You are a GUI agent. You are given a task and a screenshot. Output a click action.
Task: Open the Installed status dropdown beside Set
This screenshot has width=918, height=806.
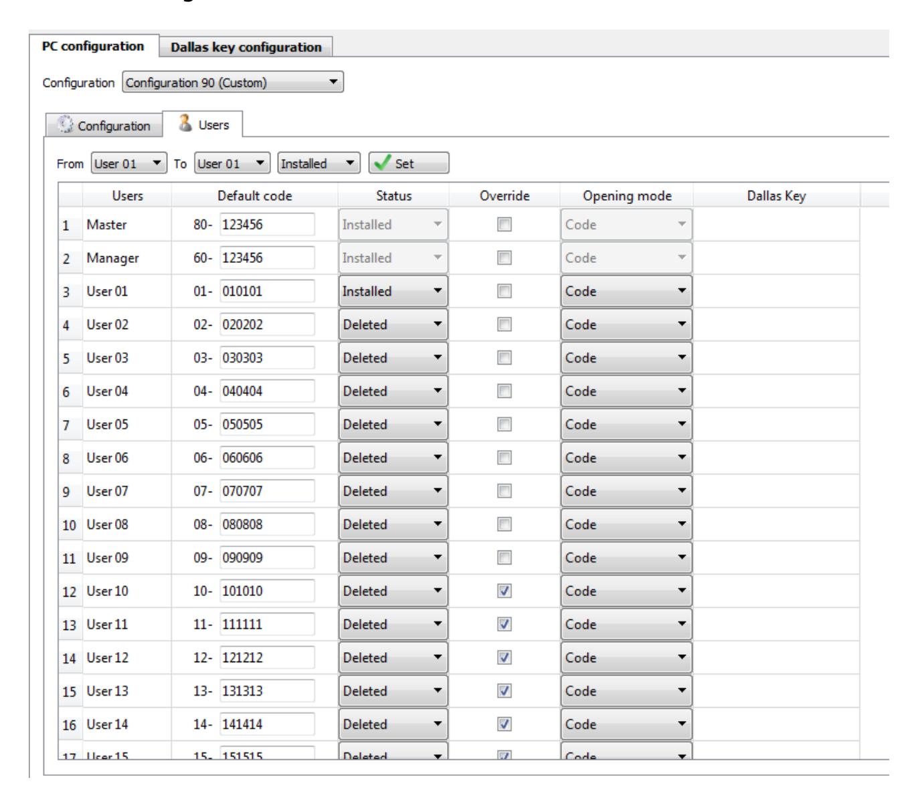(318, 163)
